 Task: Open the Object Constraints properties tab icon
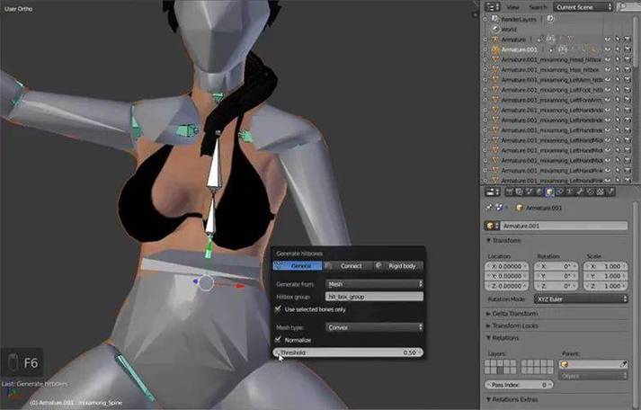(x=560, y=192)
